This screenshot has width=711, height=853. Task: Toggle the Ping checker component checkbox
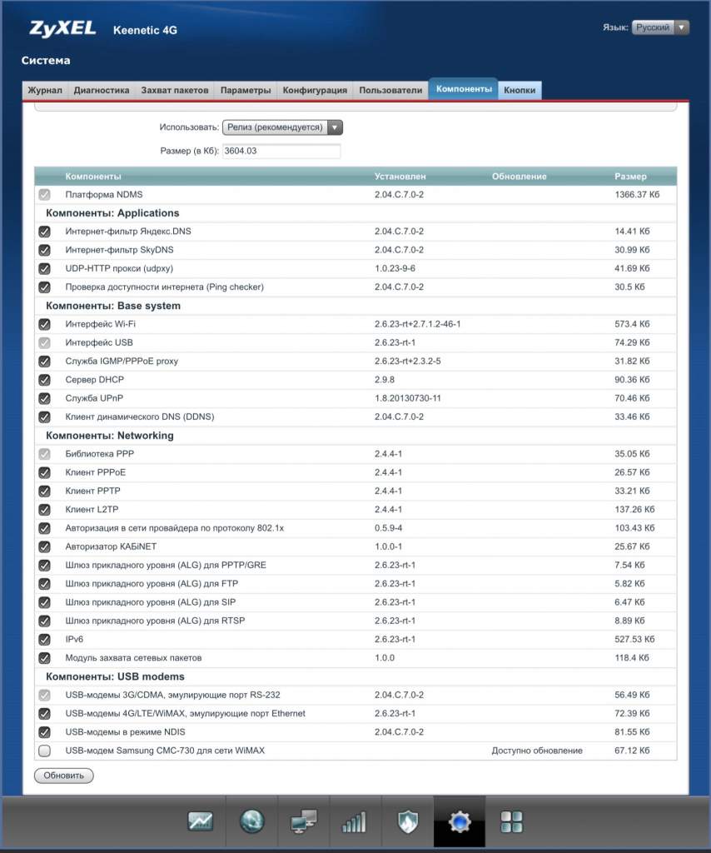click(x=45, y=287)
